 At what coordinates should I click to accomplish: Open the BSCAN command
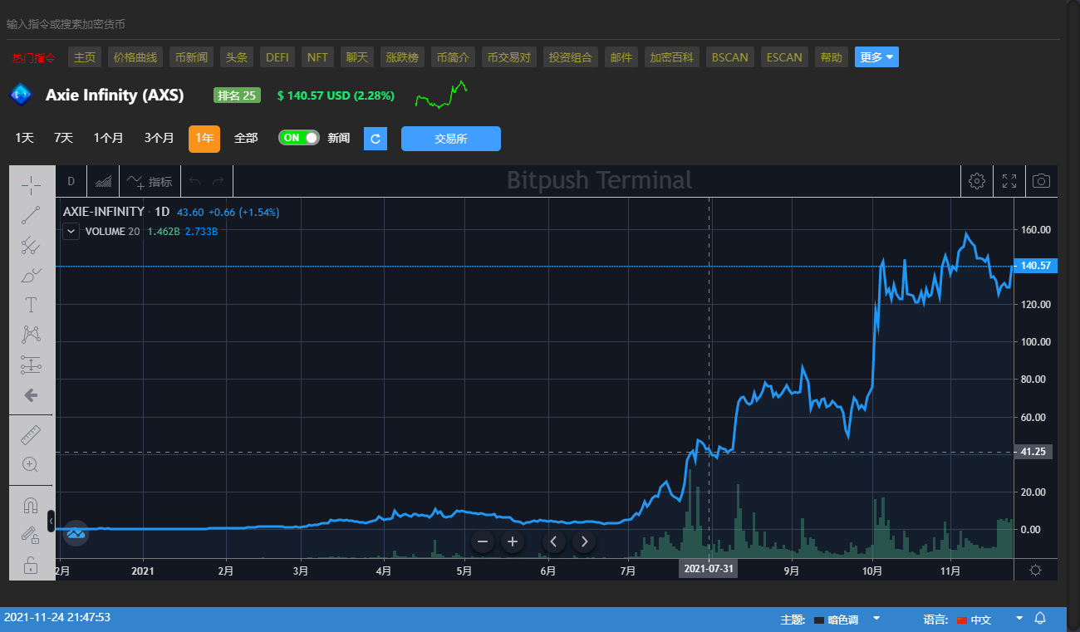(730, 57)
